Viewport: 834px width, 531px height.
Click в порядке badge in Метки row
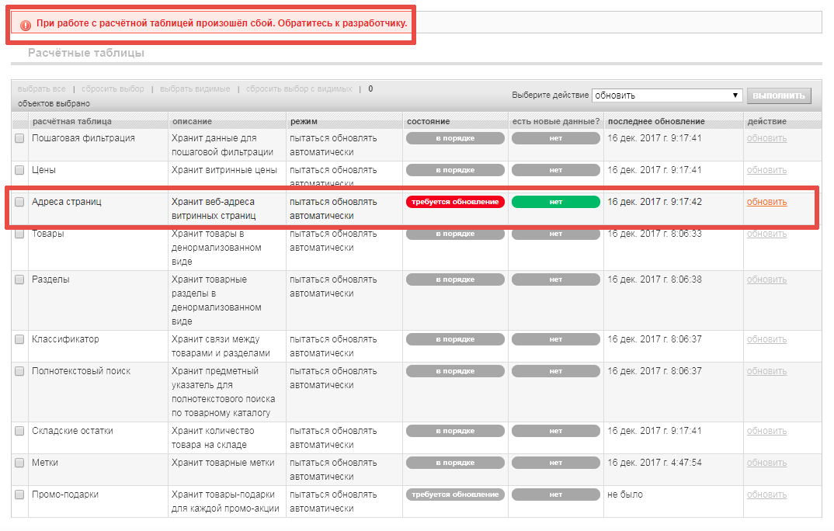pos(455,463)
